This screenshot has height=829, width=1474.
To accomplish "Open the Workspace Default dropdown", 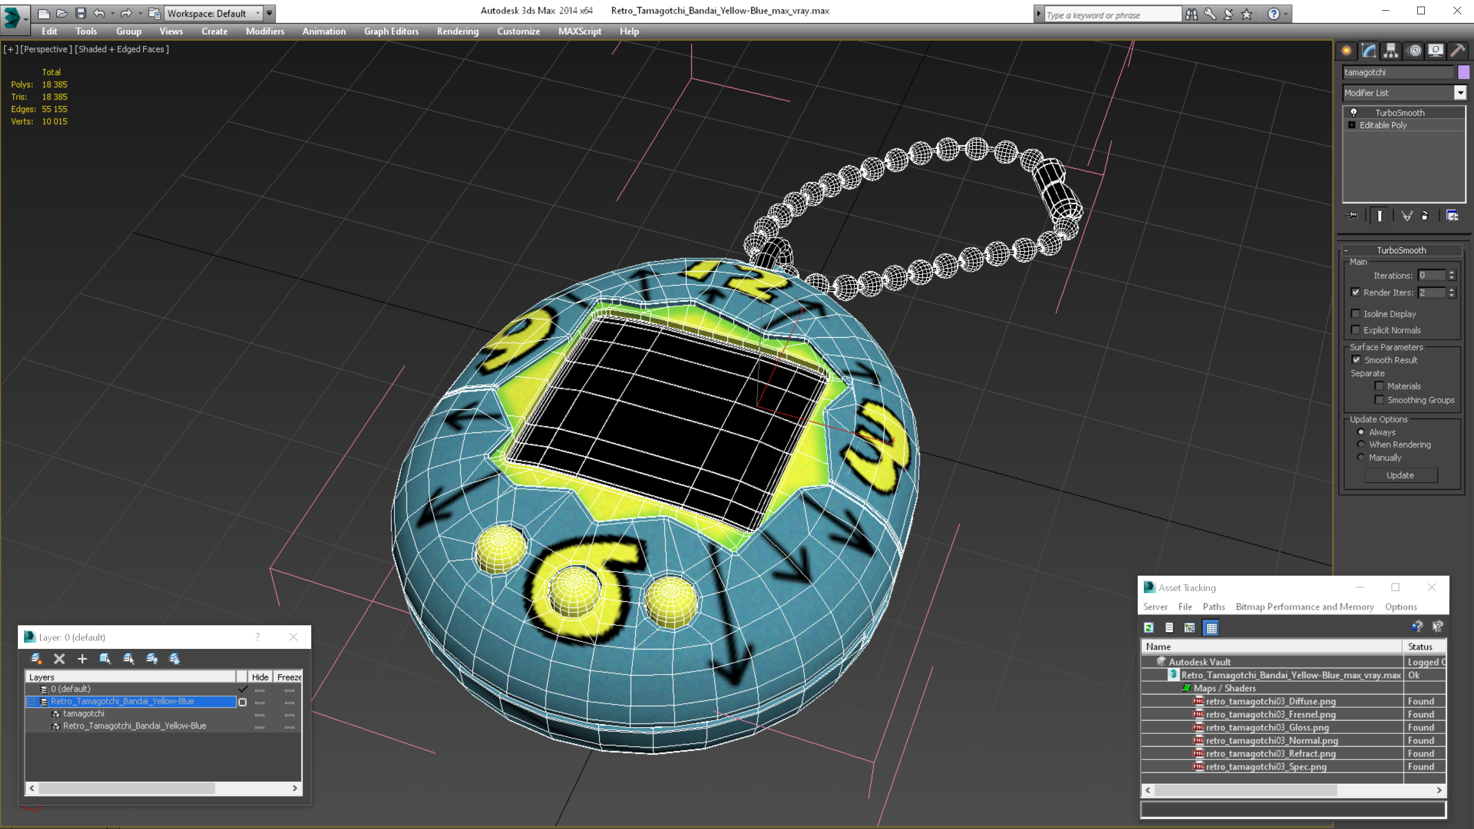I will click(x=212, y=13).
